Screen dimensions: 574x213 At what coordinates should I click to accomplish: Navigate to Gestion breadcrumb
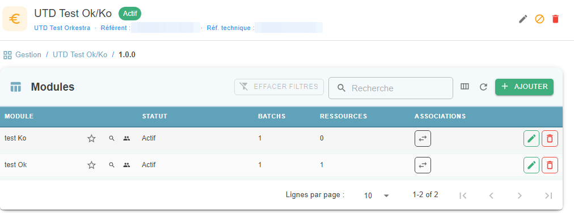coord(28,55)
